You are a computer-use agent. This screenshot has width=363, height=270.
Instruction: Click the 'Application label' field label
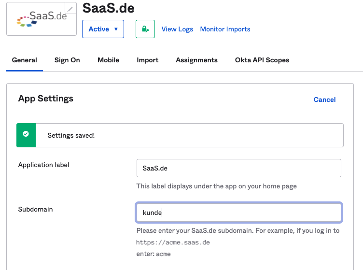(x=43, y=165)
